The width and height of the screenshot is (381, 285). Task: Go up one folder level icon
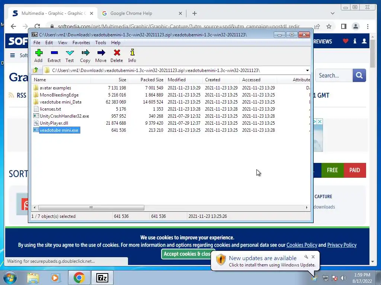tap(36, 70)
